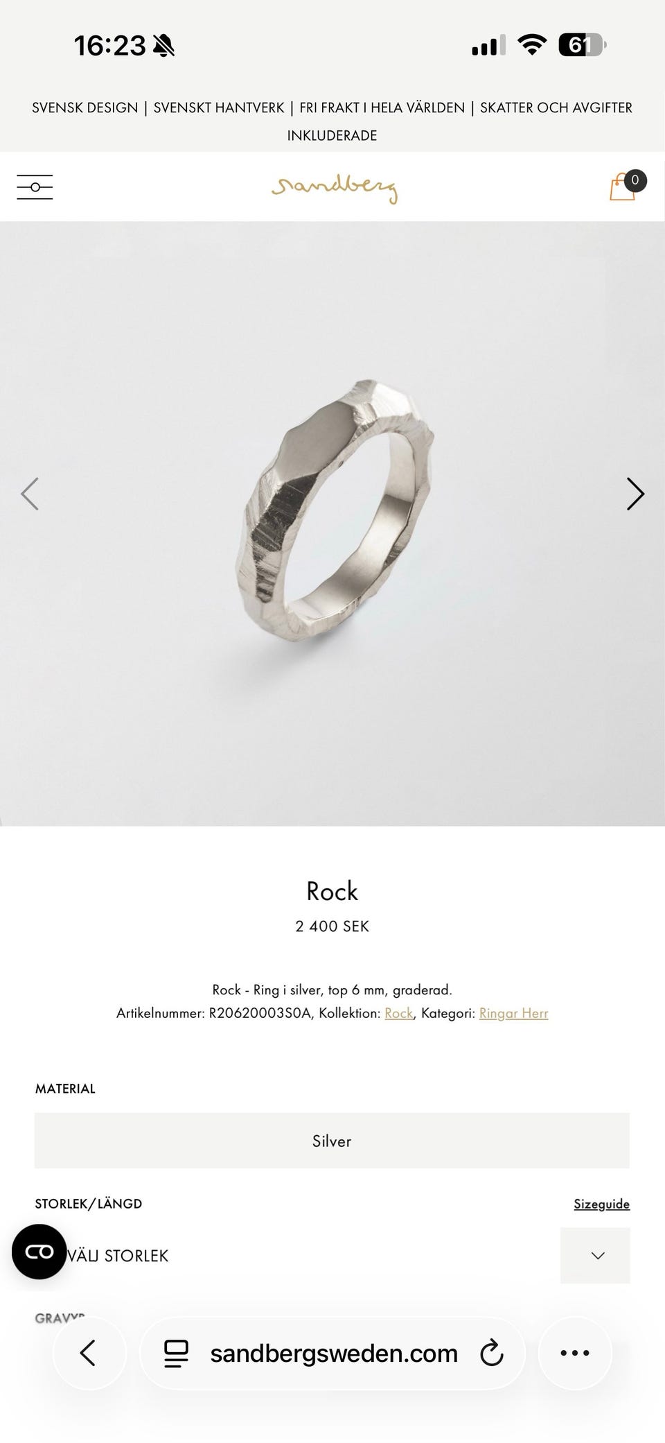Open the Rock collection link
The width and height of the screenshot is (665, 1443).
399,1013
